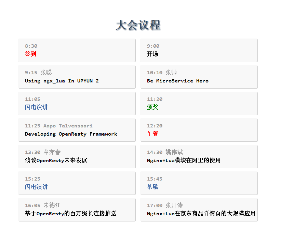Open the talk 浅谈OpenResty未来发展
Viewport: 281px width, 231px height.
point(56,160)
